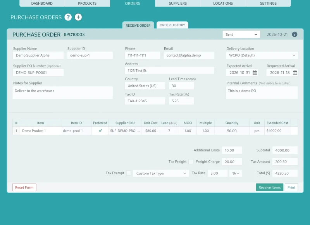Click the Subtotal field
Image resolution: width=310 pixels, height=225 pixels.
(x=285, y=150)
